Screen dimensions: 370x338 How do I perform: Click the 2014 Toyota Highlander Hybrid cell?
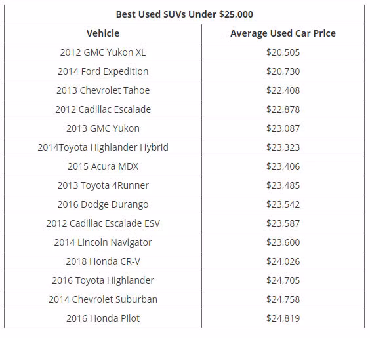coord(103,147)
